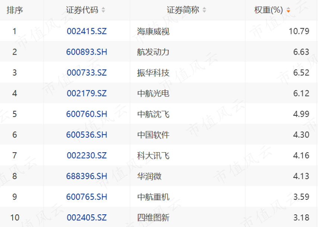This screenshot has height=227, width=318.
Task: Sort by 证券简称 using its sort arrows
Action: [x=204, y=10]
